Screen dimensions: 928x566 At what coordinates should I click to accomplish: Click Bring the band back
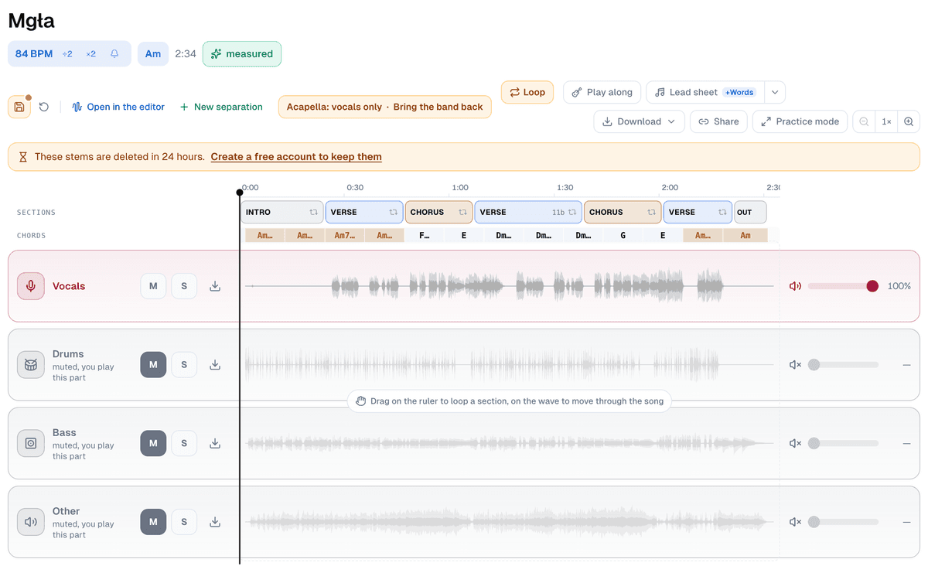pos(438,107)
